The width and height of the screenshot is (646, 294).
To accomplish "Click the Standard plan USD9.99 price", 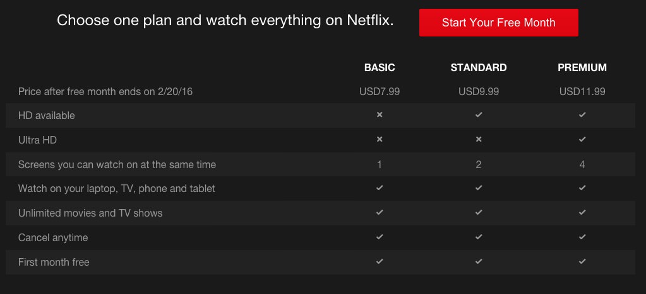I will [479, 91].
